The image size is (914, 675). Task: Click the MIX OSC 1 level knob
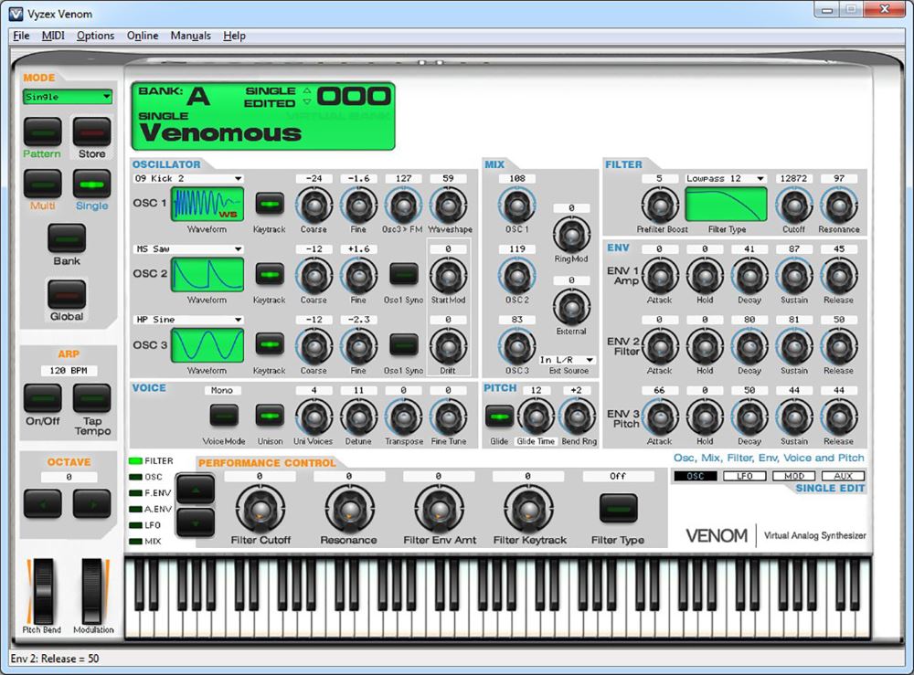coord(516,205)
